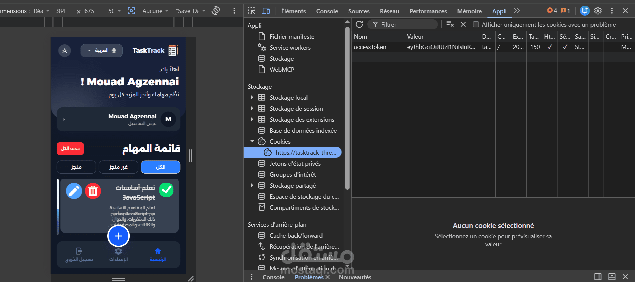Click the rotate device icon
The width and height of the screenshot is (635, 282).
(x=216, y=11)
